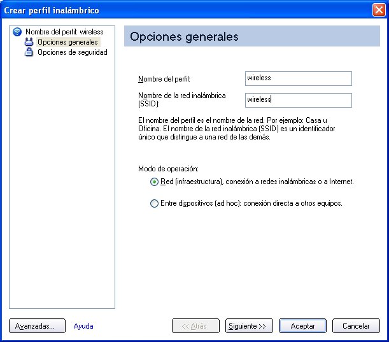Click the Cancelar button
Image resolution: width=389 pixels, height=342 pixels.
(x=356, y=325)
